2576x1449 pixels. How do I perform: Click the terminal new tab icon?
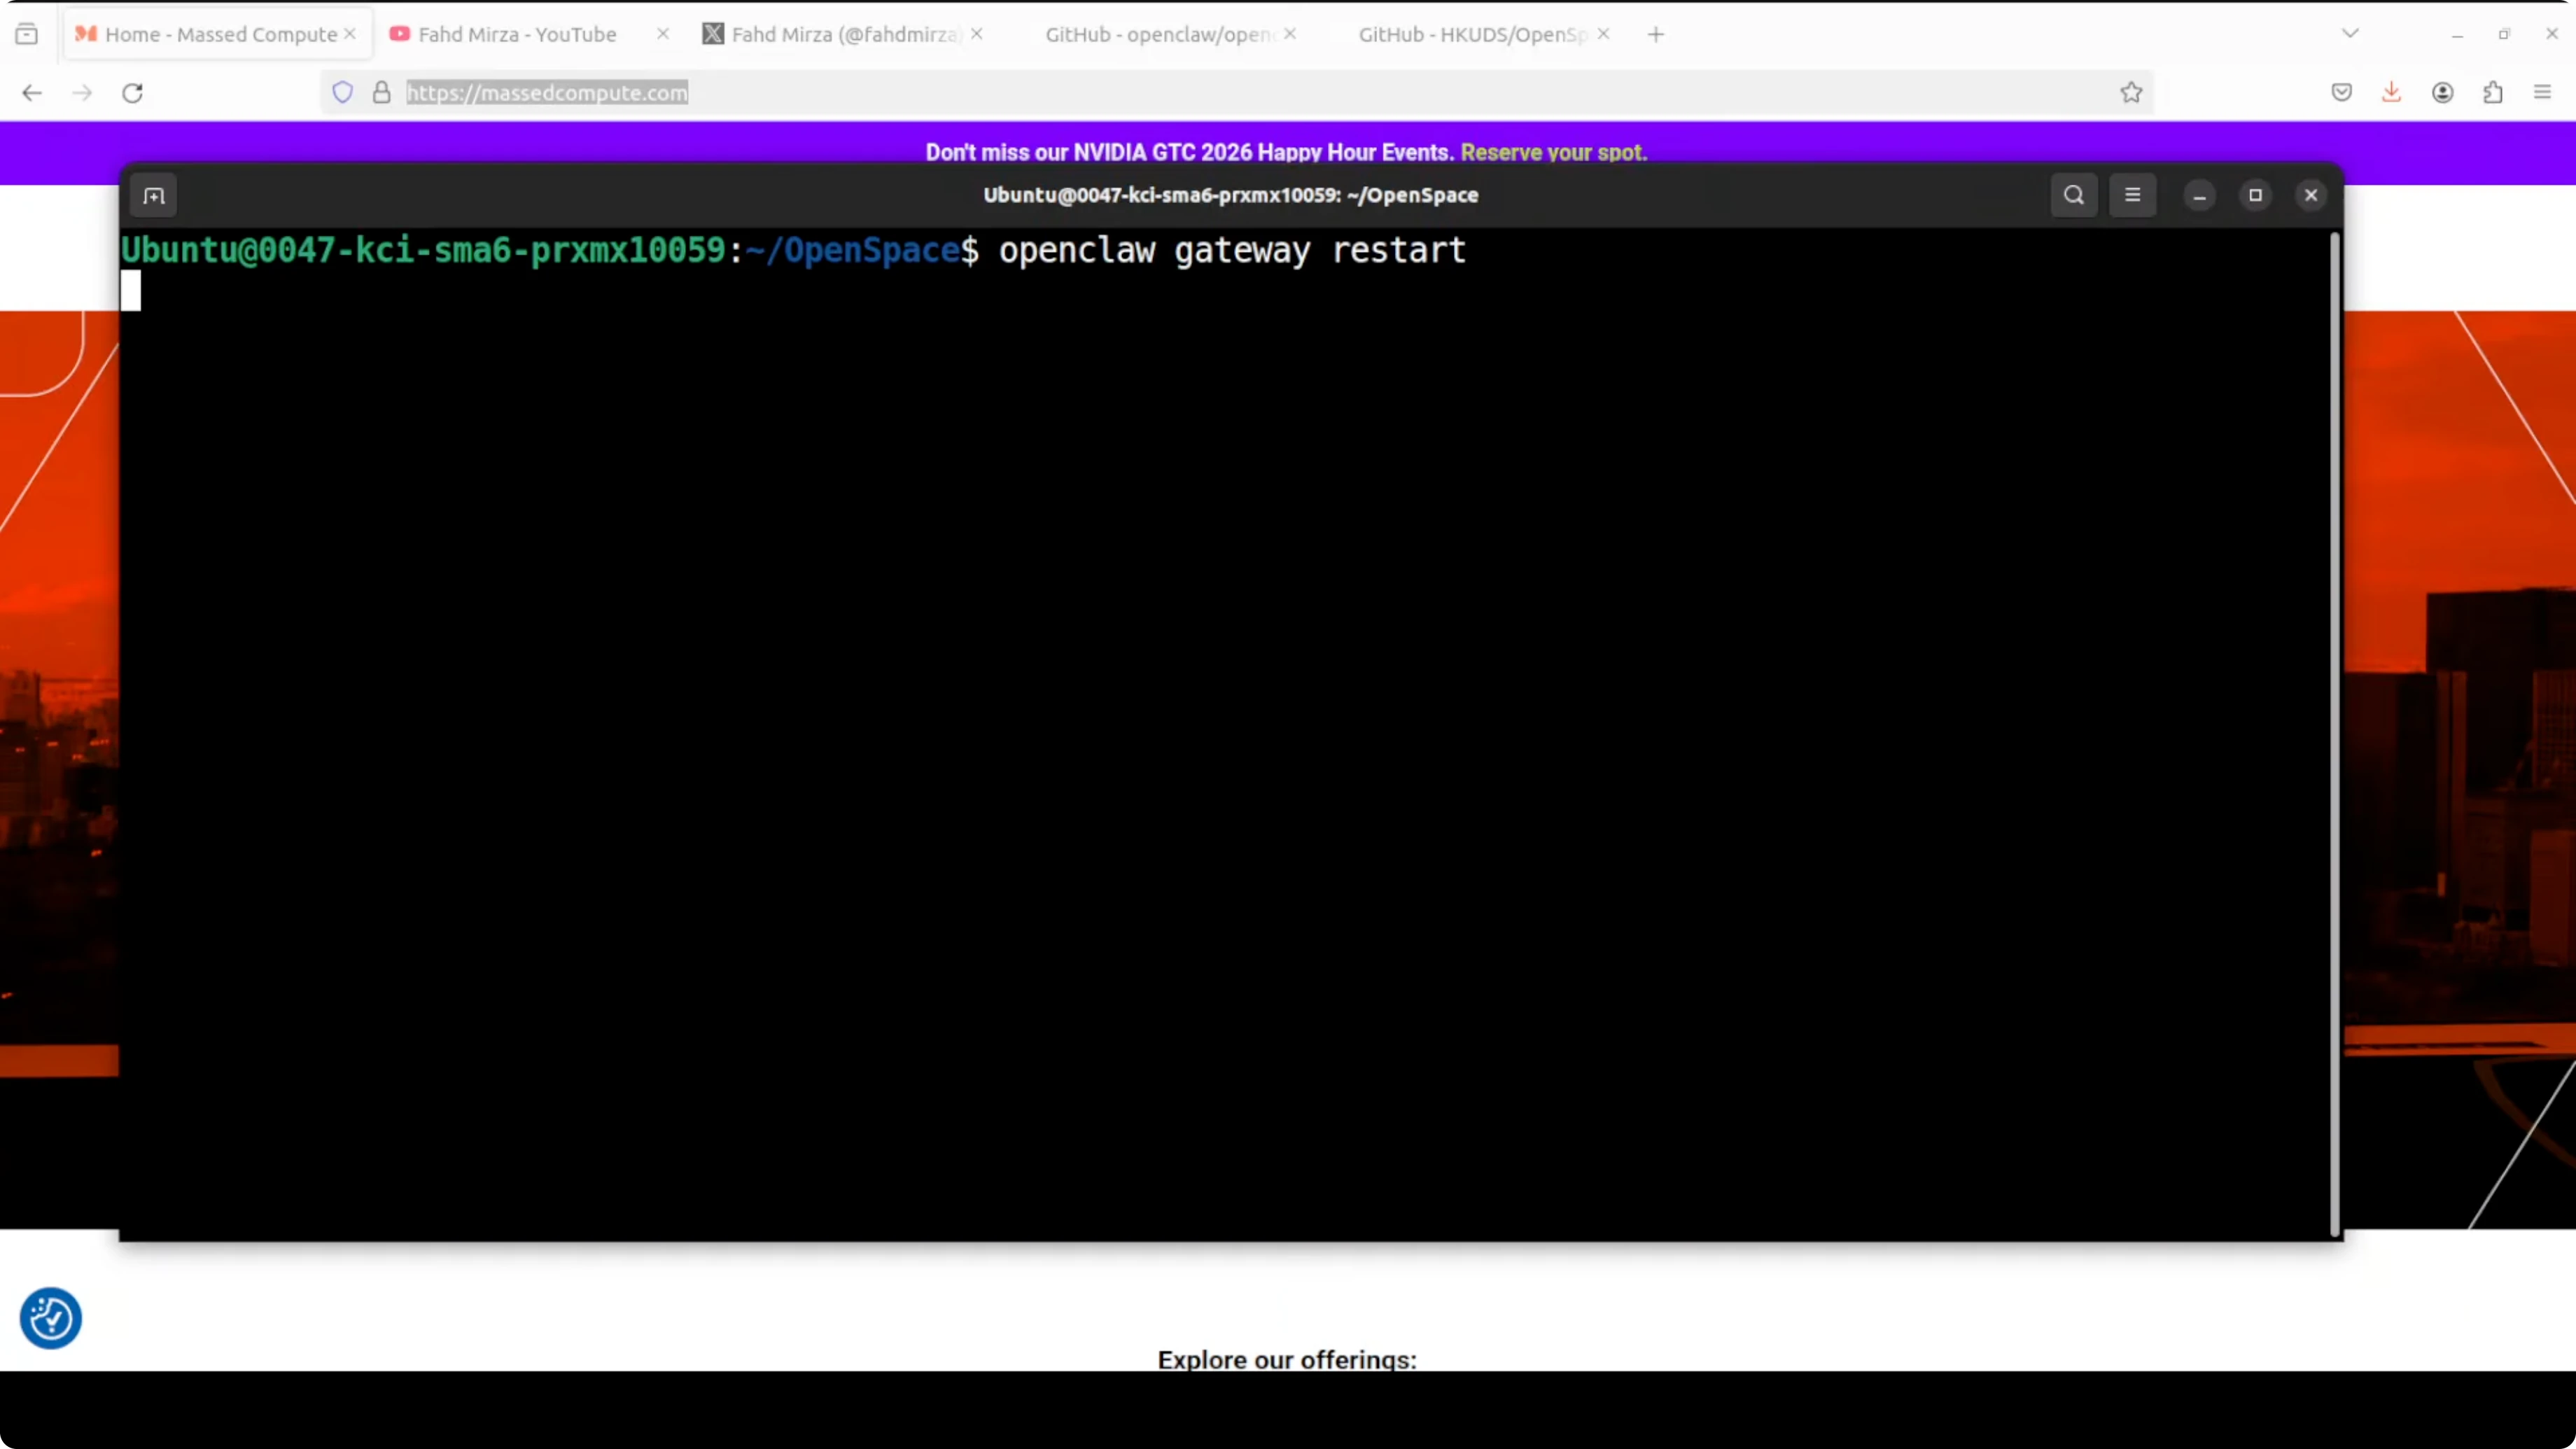154,196
